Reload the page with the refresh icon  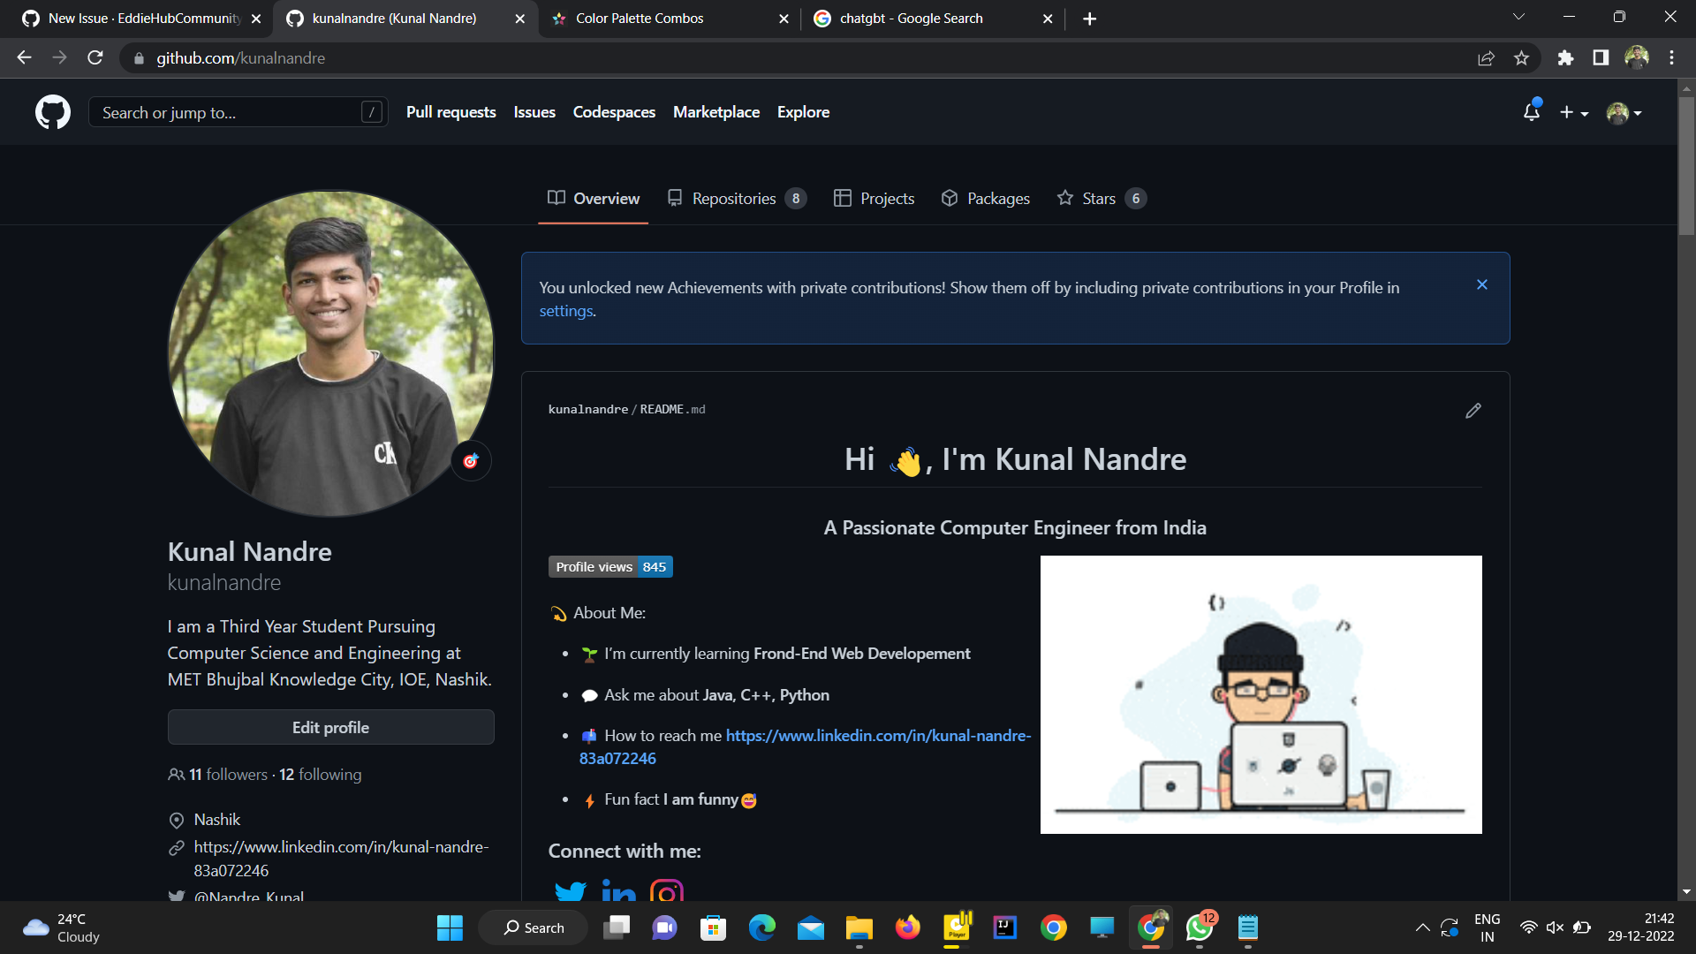95,57
